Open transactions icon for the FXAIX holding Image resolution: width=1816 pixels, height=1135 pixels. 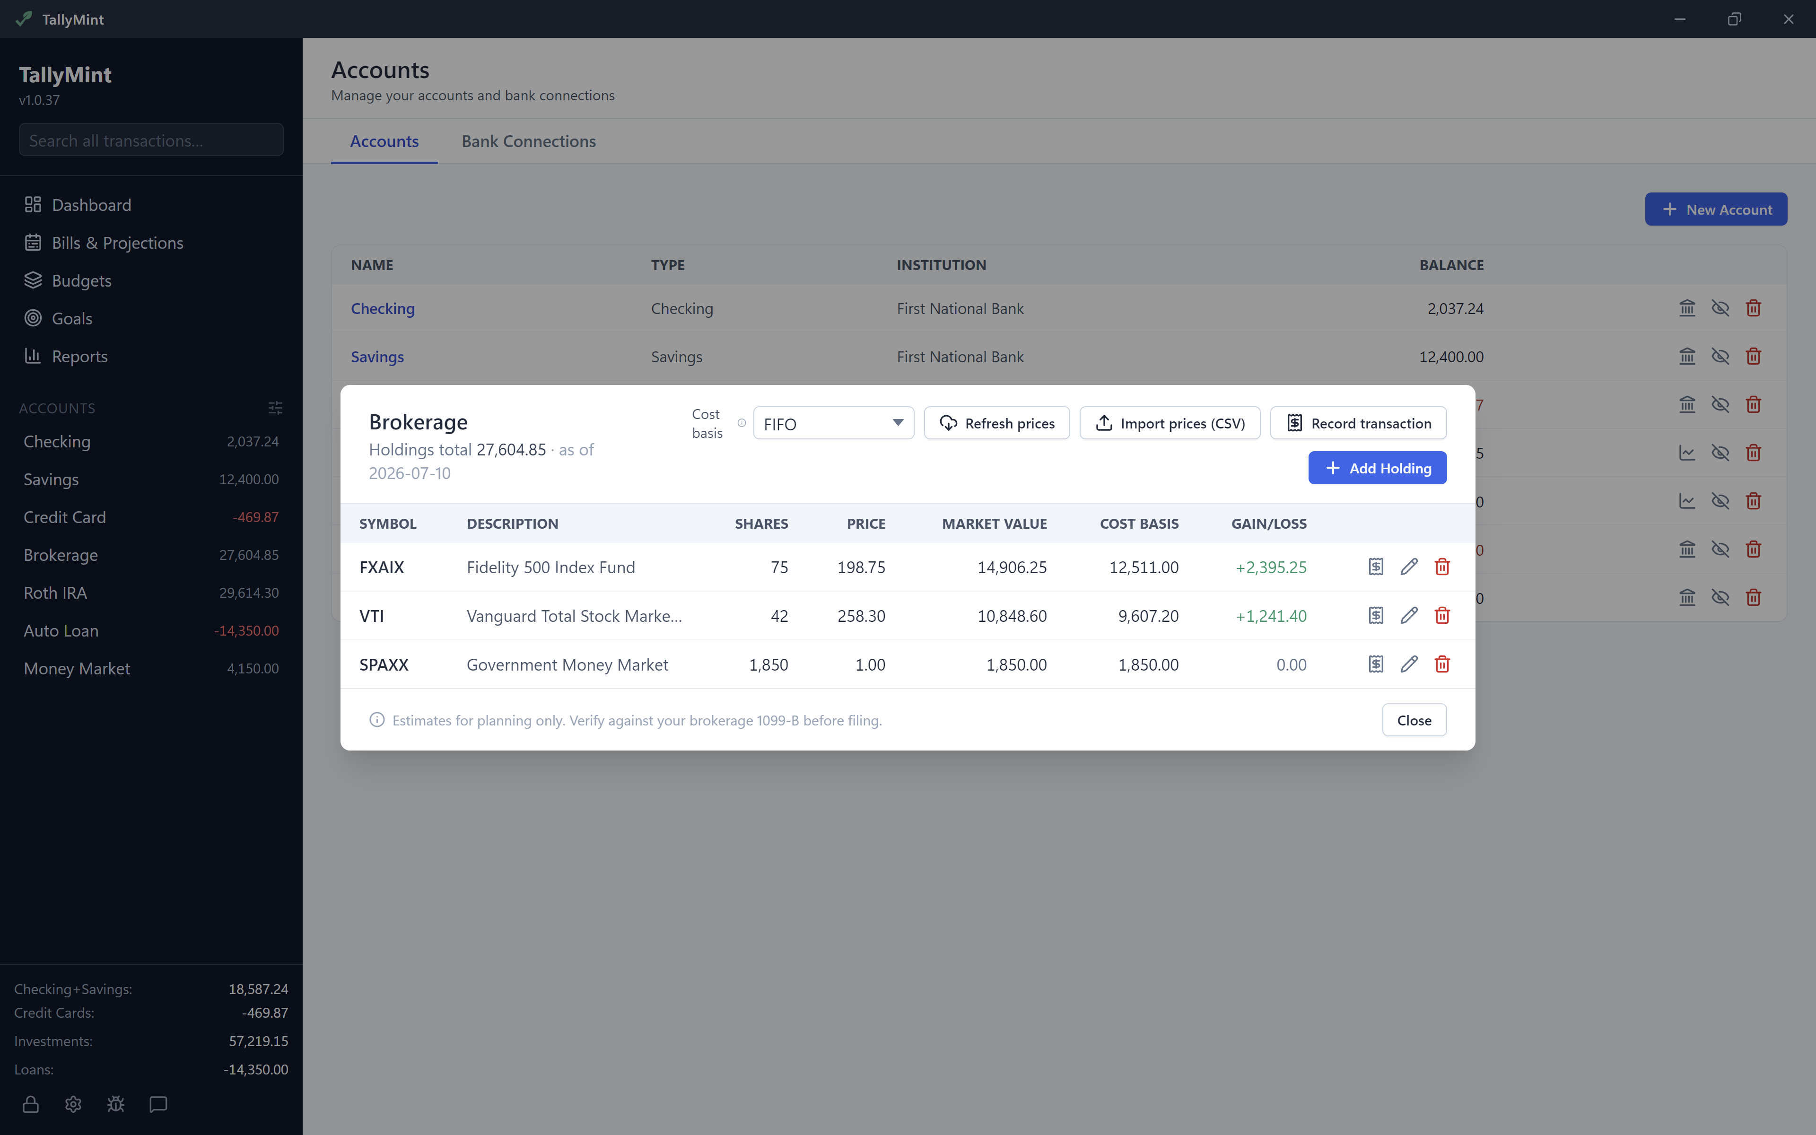pos(1376,567)
